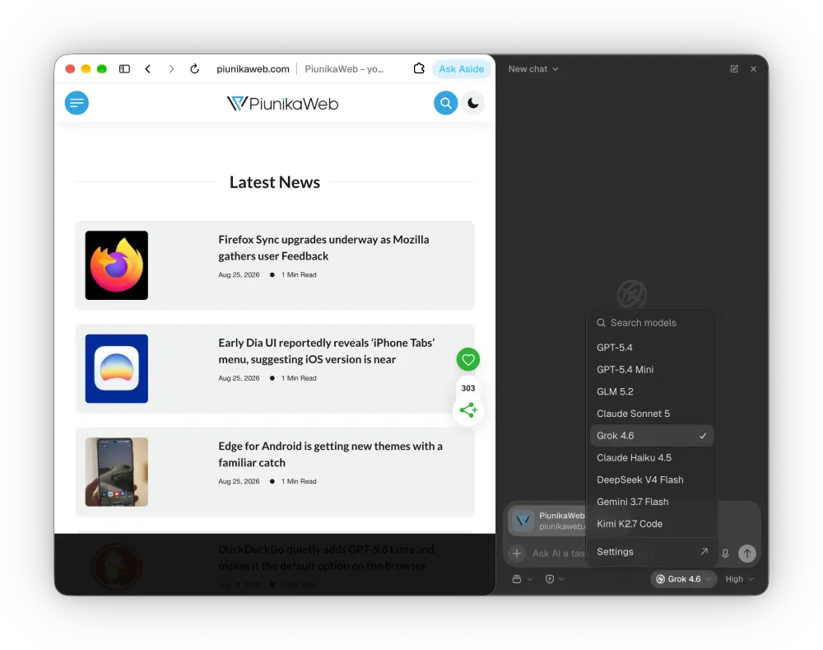Select Gemini 3.7 Flash model

point(651,502)
